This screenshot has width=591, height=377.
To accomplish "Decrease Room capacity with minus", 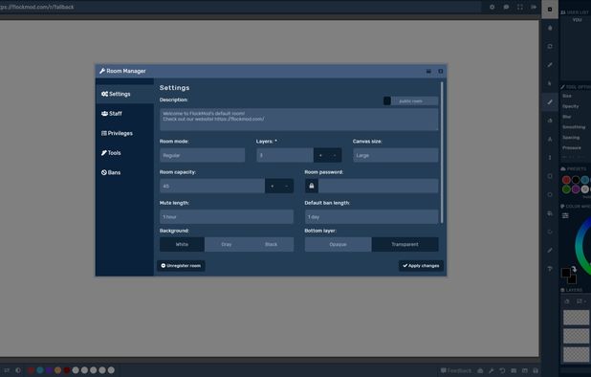I will 287,187.
